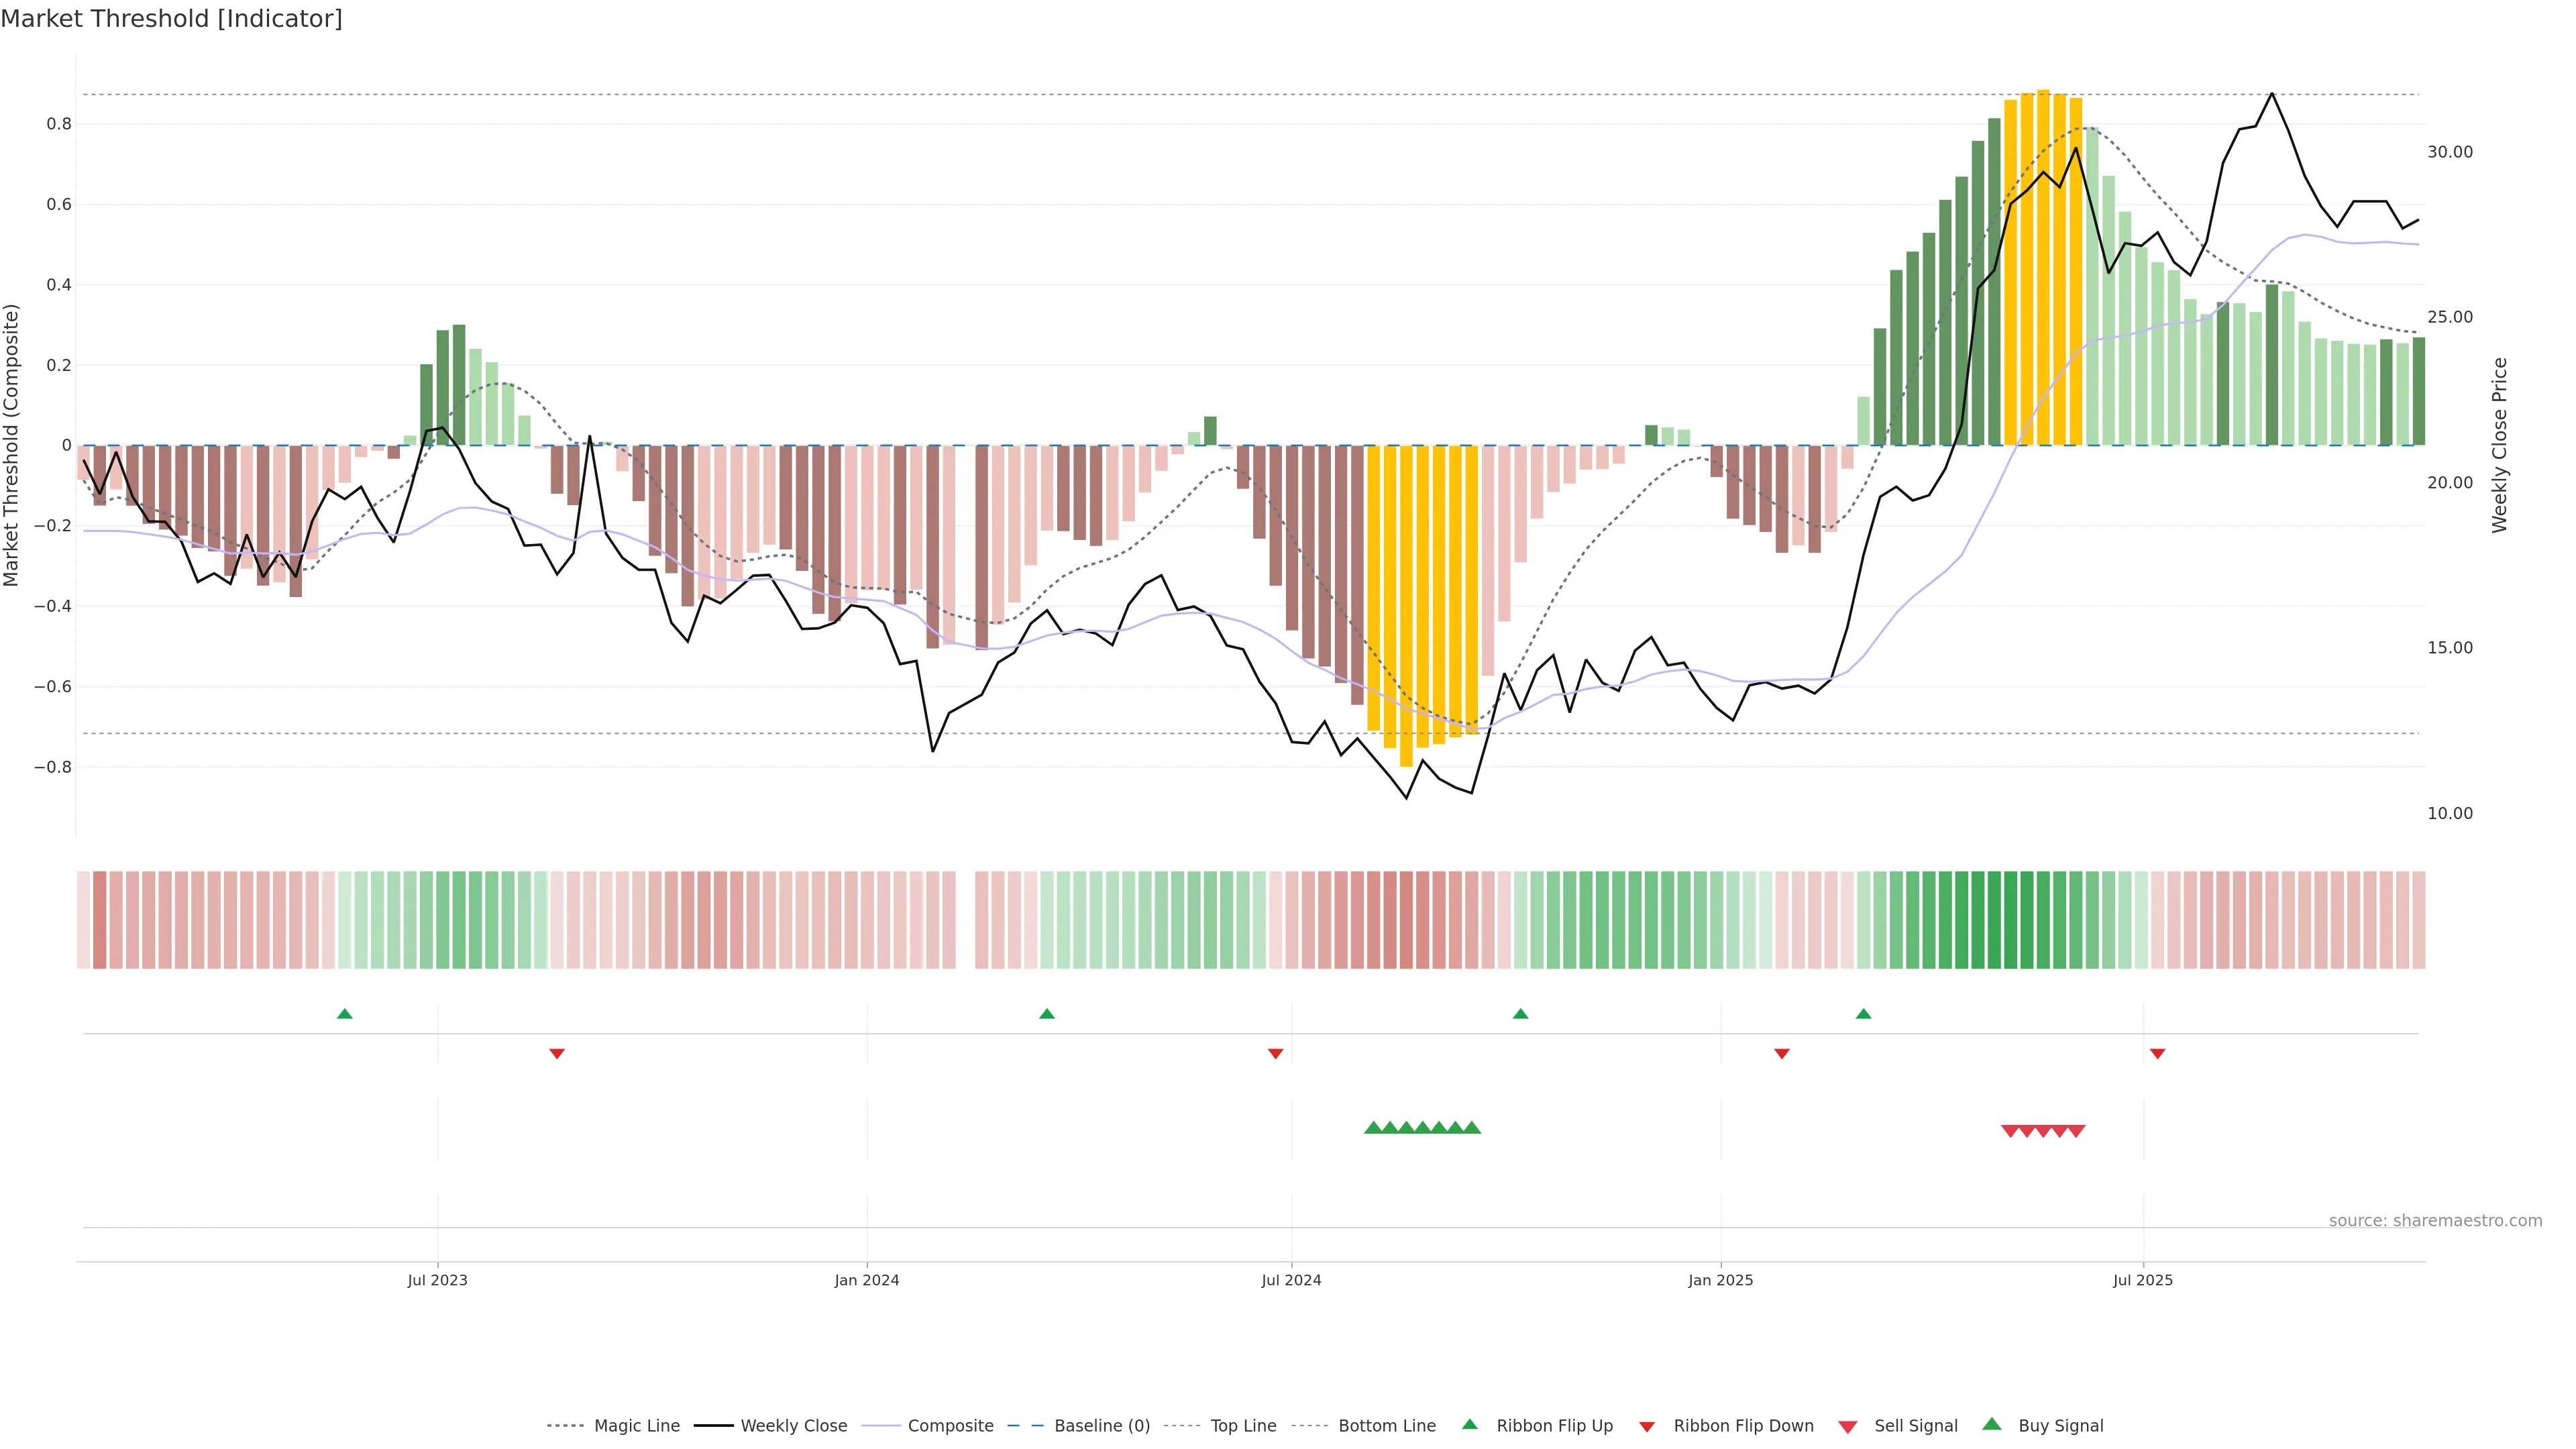Click the ribbon flip up marker before Jul 2023

click(x=345, y=1014)
